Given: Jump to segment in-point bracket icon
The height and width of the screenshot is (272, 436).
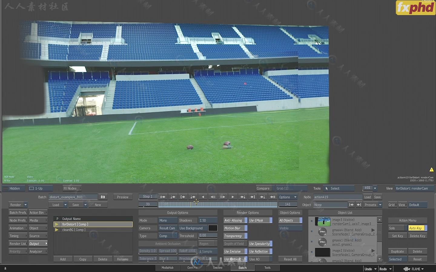Looking at the screenshot, I should (x=183, y=197).
